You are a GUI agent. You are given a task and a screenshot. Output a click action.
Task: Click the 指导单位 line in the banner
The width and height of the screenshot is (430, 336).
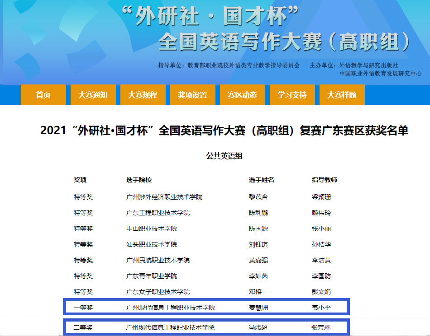coord(229,65)
